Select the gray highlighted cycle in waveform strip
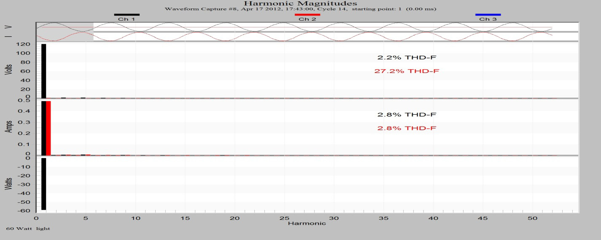 [65, 32]
